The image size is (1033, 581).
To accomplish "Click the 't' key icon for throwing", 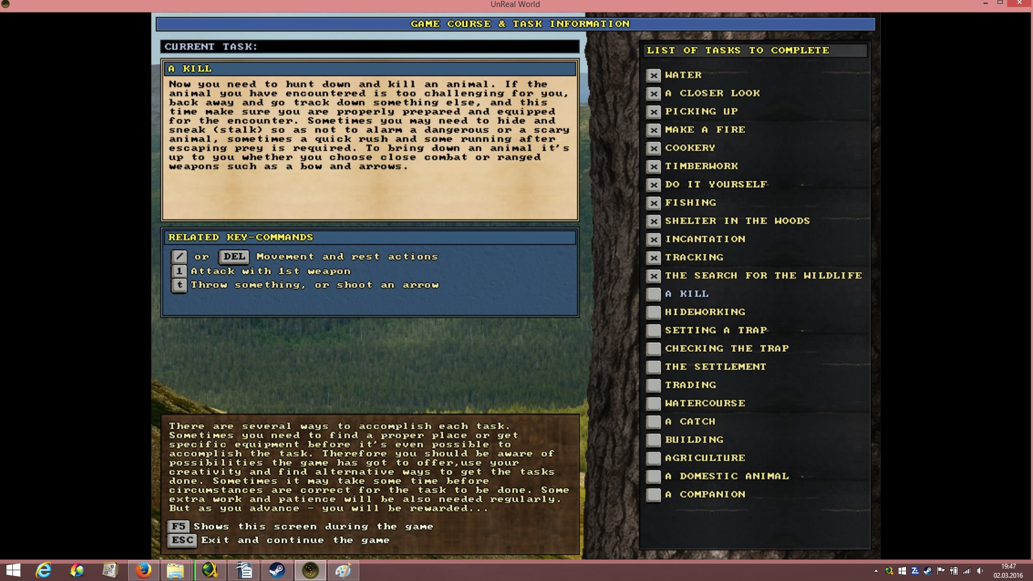I will (179, 285).
